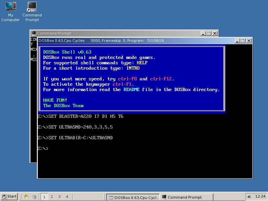Select virtual desktop 1 pager button
The image size is (268, 201).
pos(44,197)
